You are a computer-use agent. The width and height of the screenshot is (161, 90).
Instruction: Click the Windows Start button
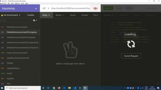pyautogui.click(x=2, y=88)
